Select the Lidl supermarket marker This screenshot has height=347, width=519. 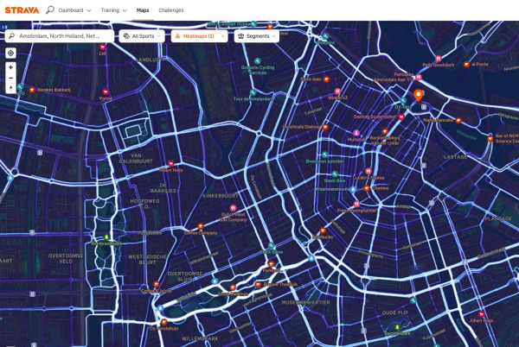[103, 47]
